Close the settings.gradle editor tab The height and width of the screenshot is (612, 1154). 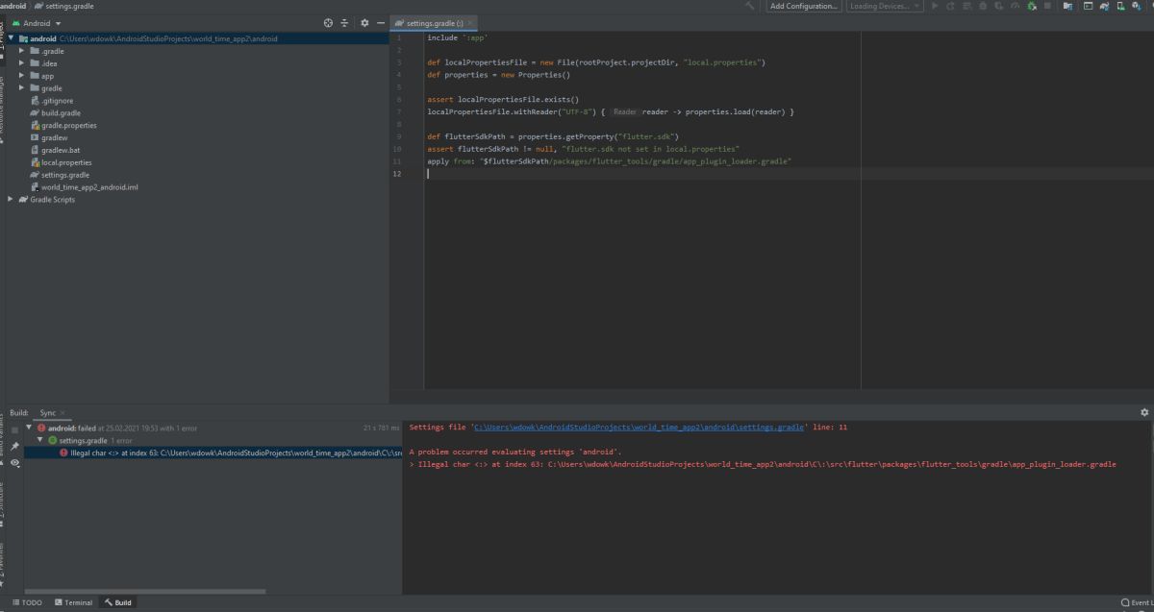pos(471,23)
